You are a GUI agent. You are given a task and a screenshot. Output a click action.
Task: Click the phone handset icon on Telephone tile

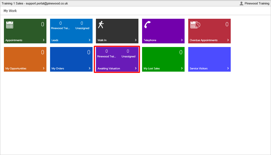(x=147, y=25)
